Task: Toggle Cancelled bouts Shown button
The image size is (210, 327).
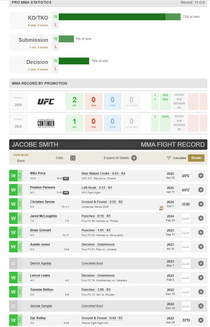Action: click(196, 158)
